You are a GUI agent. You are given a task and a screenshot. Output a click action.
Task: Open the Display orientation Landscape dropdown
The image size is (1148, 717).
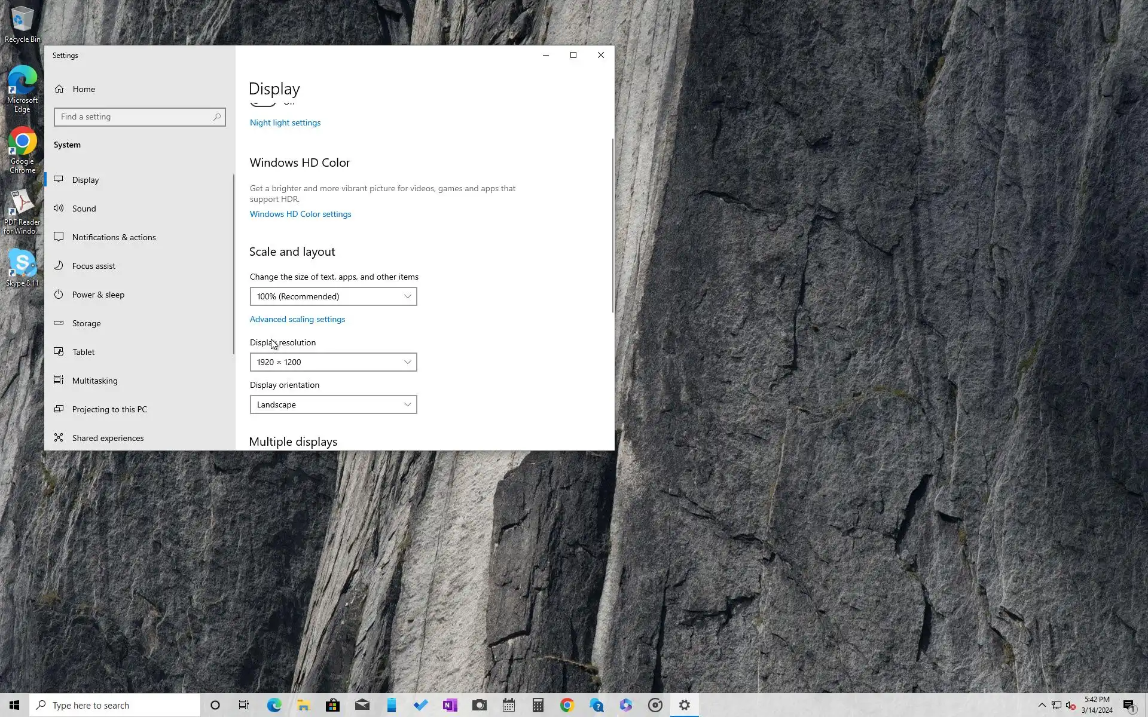click(x=333, y=405)
